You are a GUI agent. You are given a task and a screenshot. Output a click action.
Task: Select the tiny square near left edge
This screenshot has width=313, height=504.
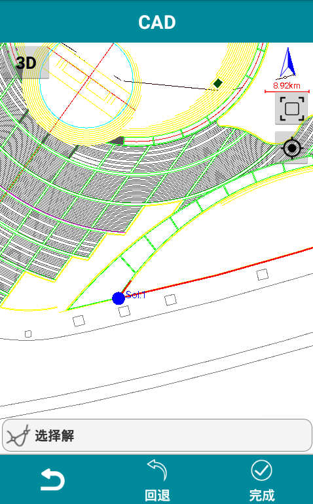coord(28,334)
